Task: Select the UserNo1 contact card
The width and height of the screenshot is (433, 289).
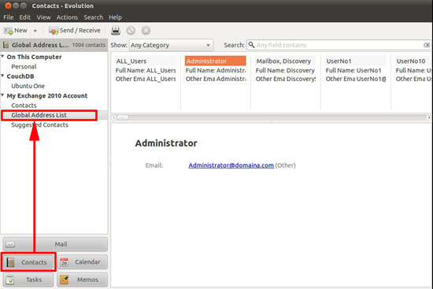Action: 356,69
